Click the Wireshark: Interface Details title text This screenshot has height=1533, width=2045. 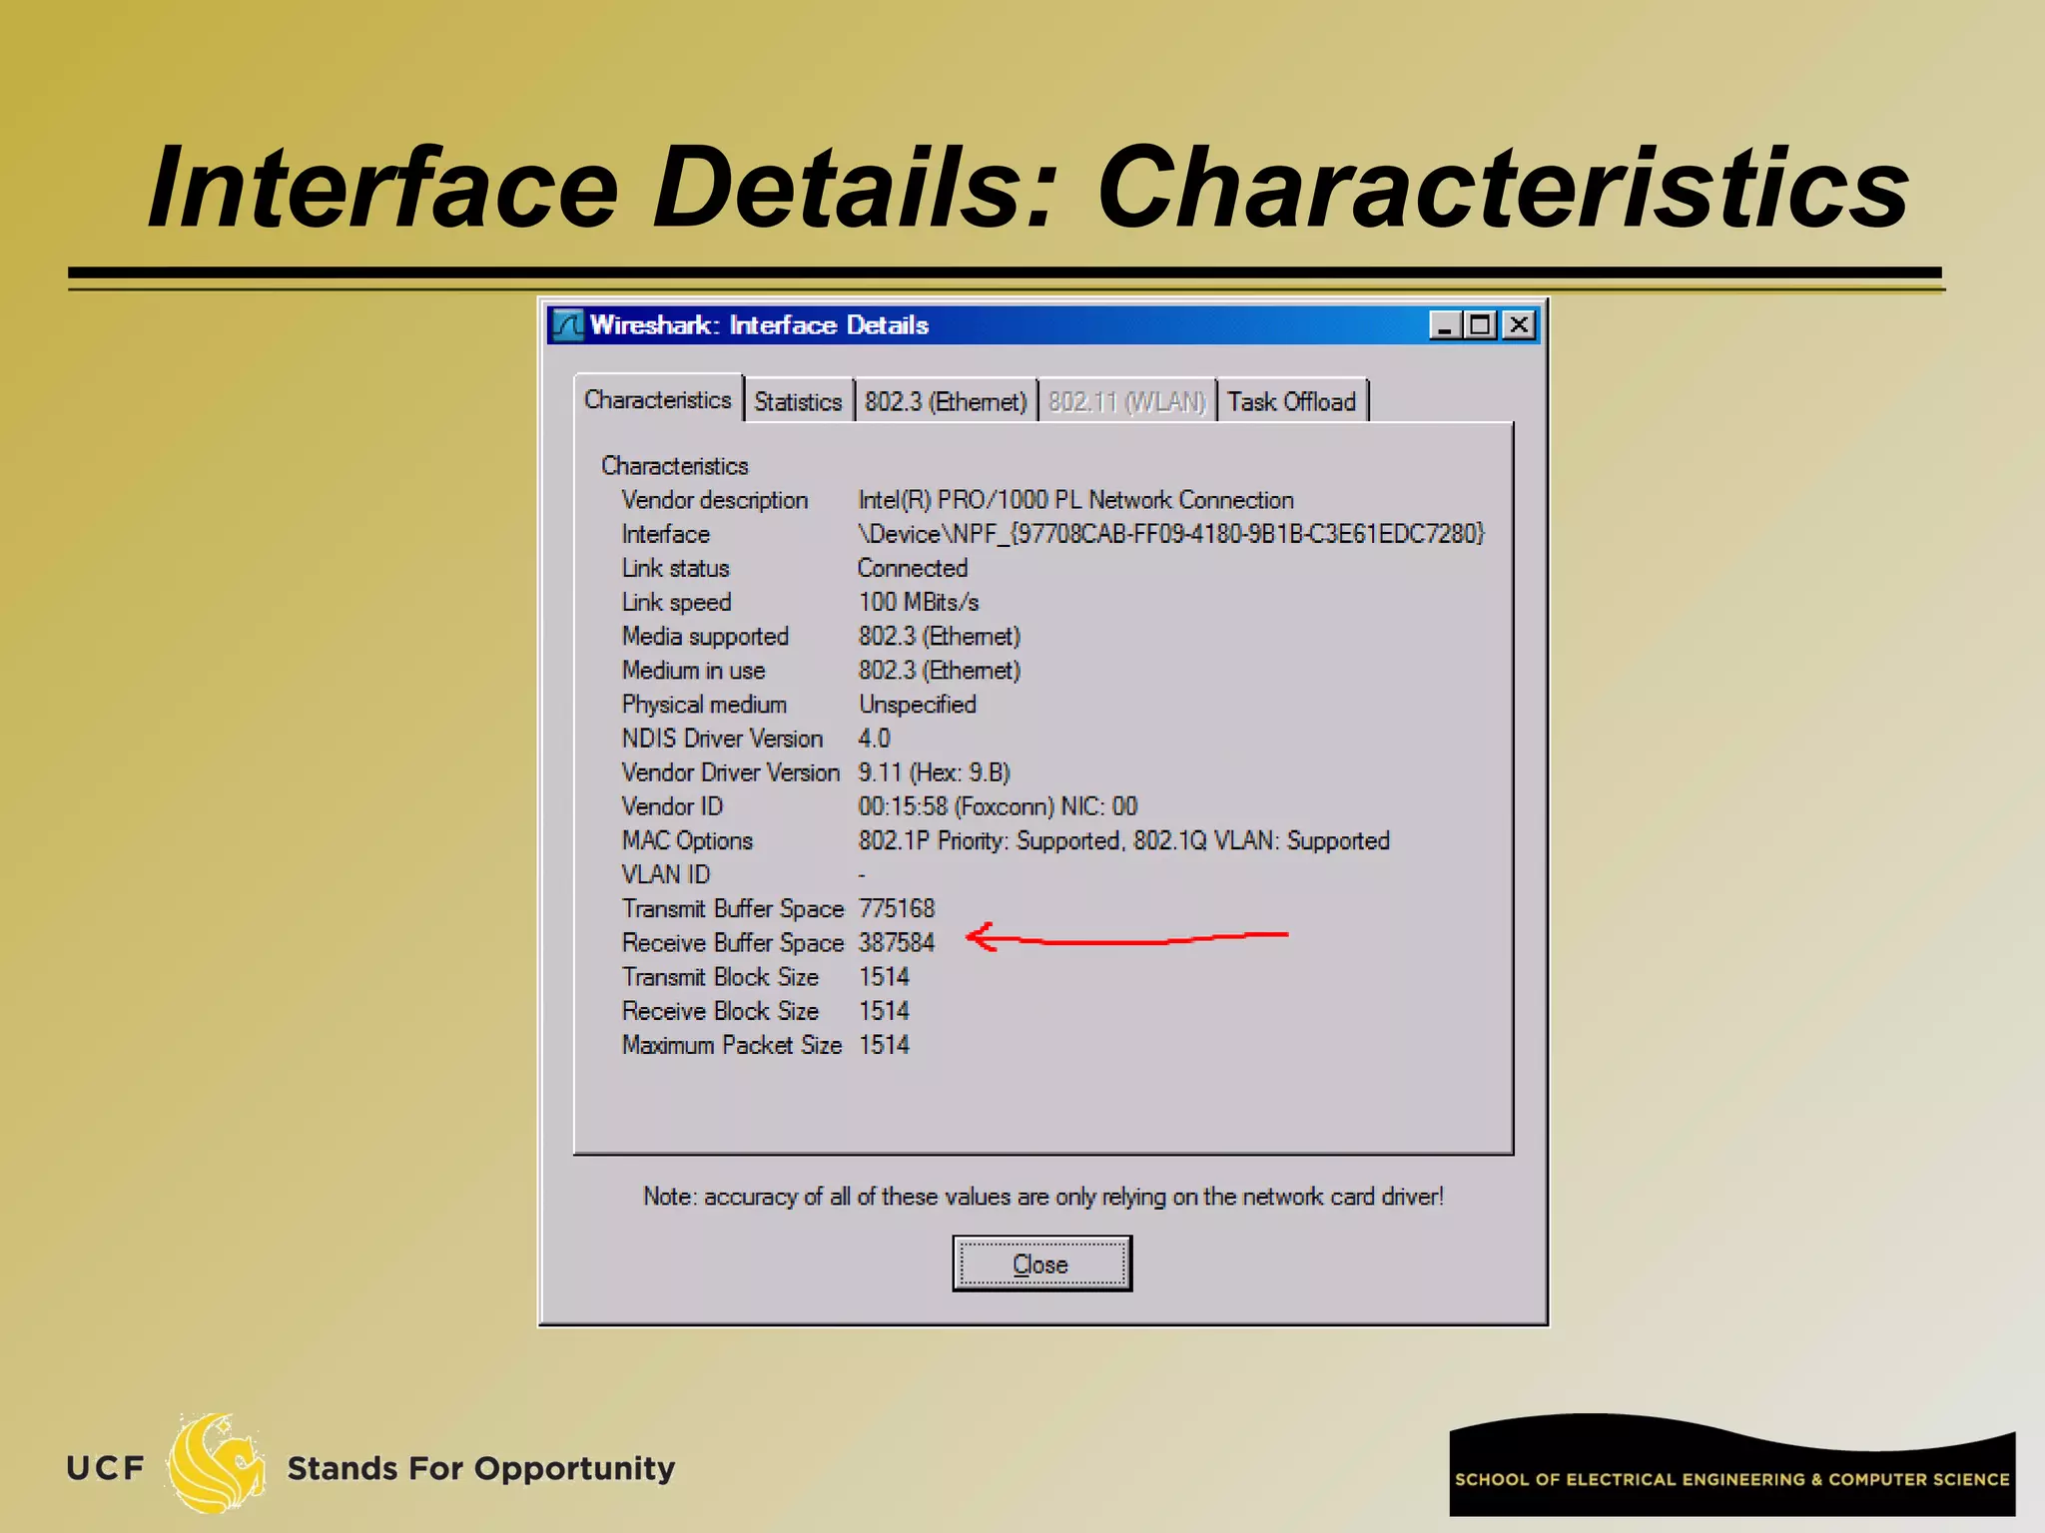[x=759, y=325]
